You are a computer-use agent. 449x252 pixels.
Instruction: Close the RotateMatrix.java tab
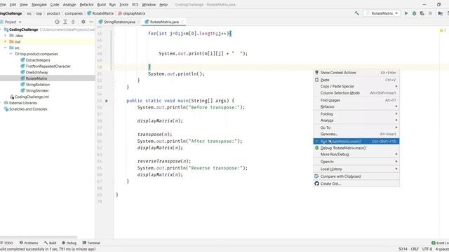[x=182, y=22]
